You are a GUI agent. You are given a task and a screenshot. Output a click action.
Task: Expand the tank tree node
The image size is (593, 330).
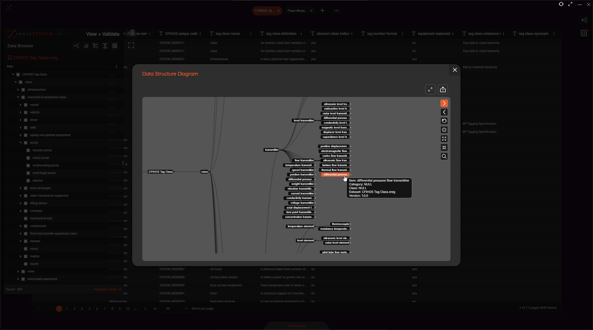[x=21, y=128]
